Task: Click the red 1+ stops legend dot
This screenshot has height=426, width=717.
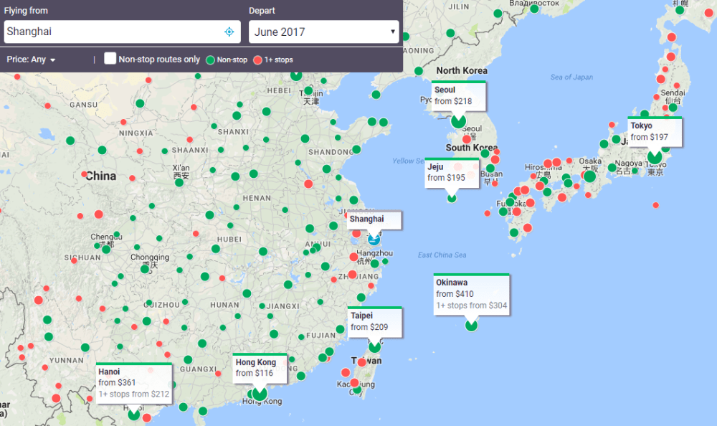Action: [258, 60]
